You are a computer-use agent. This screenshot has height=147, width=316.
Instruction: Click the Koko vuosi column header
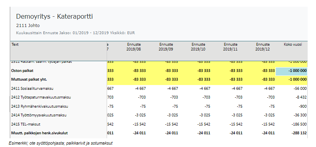tap(293, 44)
